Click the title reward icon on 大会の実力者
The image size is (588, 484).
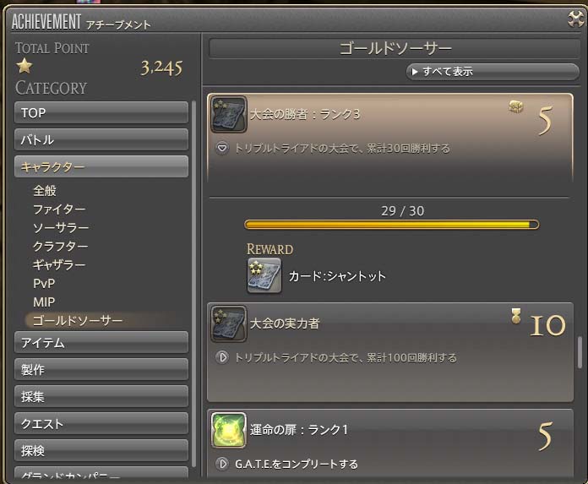515,316
